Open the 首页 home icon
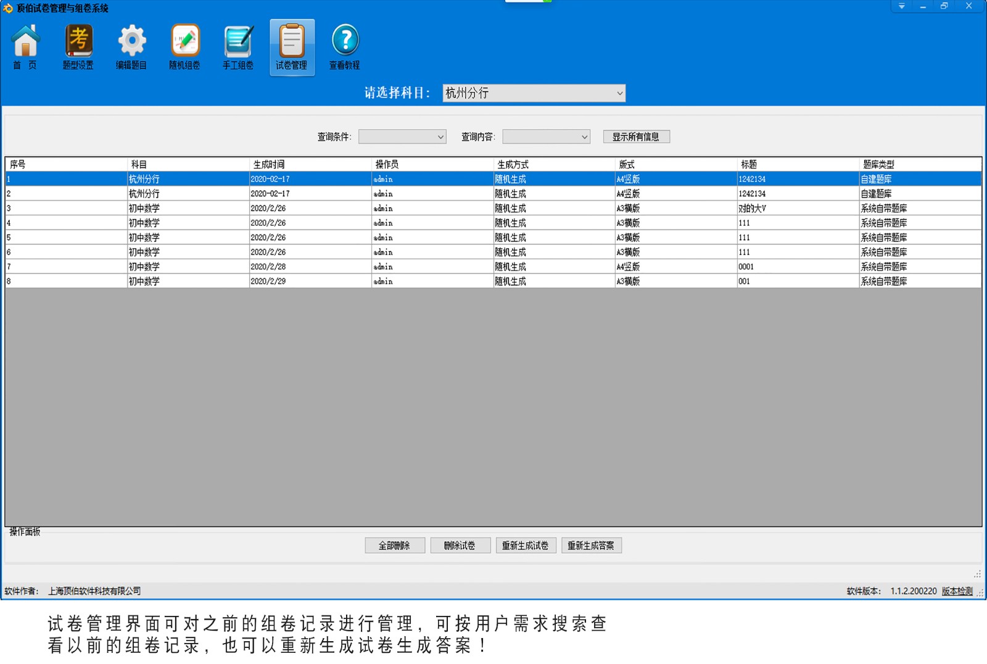The height and width of the screenshot is (664, 987). [x=25, y=47]
